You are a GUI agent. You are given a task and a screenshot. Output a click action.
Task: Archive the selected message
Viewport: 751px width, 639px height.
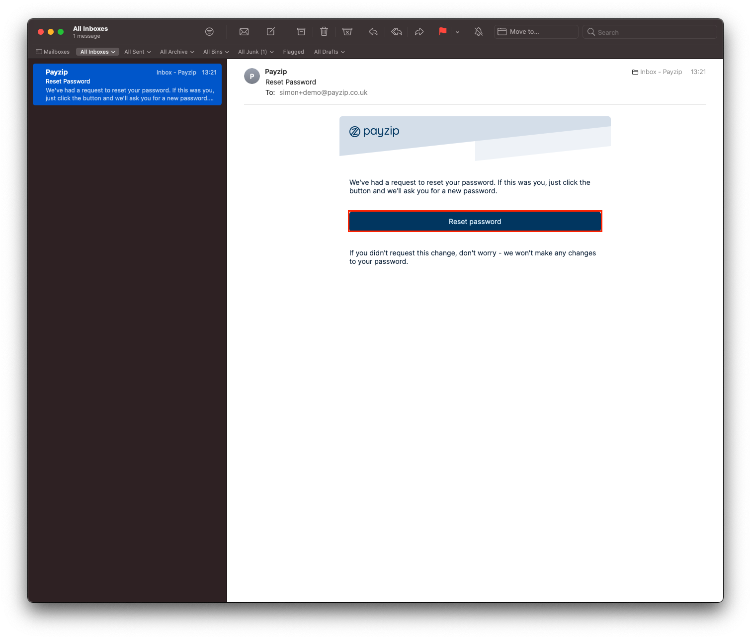(301, 32)
